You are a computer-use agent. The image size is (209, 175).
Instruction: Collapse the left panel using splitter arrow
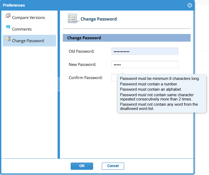(59, 84)
